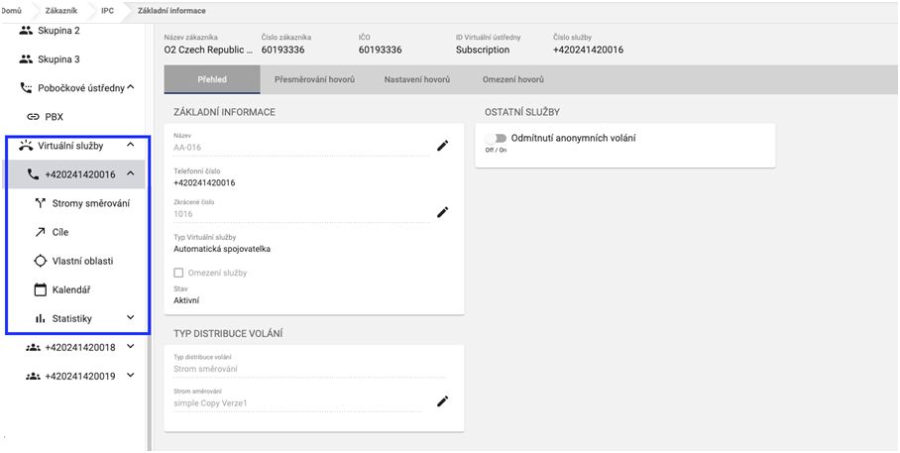Screen dimensions: 900x453
Task: Click the Kalendář calendar icon
Action: [40, 289]
